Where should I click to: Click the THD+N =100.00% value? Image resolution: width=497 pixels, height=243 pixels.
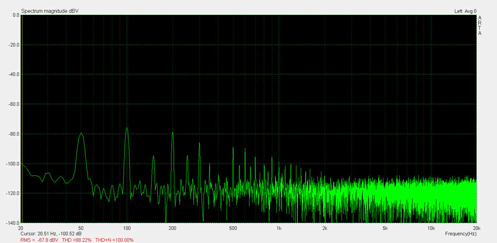click(x=114, y=240)
